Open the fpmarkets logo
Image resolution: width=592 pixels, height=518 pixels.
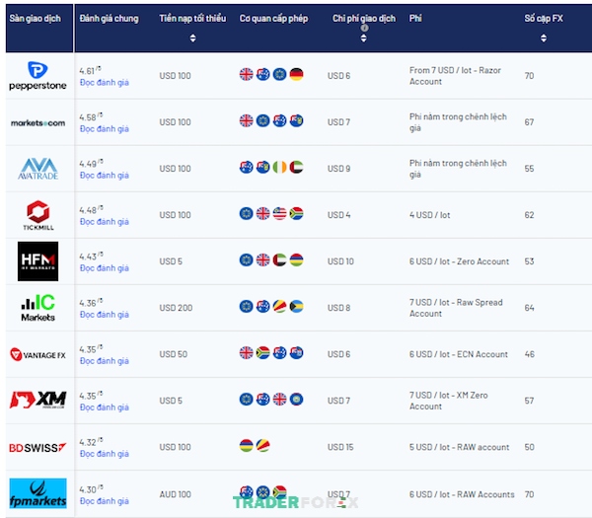(x=37, y=493)
